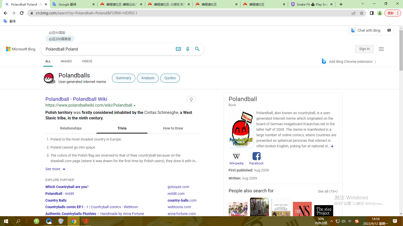The height and width of the screenshot is (226, 403).
Task: Select the ALL results tab
Action: 48,61
